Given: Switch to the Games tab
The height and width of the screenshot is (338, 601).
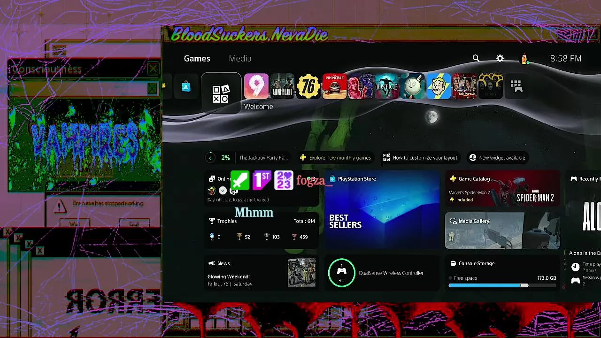Looking at the screenshot, I should click(x=197, y=58).
